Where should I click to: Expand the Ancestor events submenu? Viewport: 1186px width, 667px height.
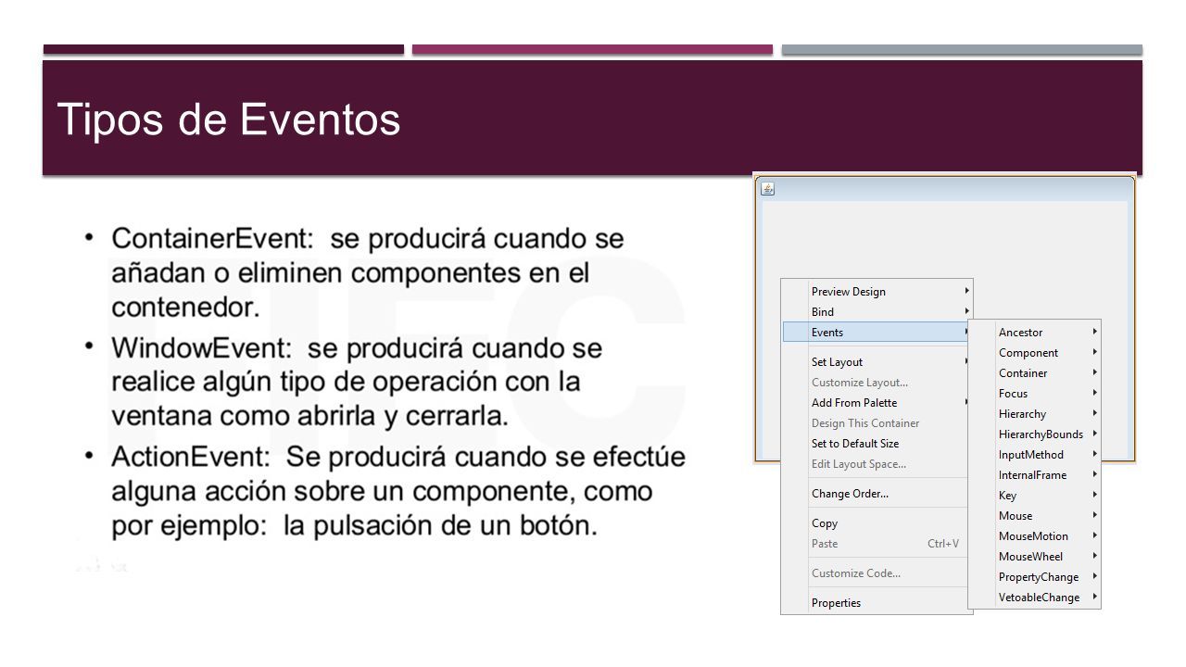tap(1035, 332)
